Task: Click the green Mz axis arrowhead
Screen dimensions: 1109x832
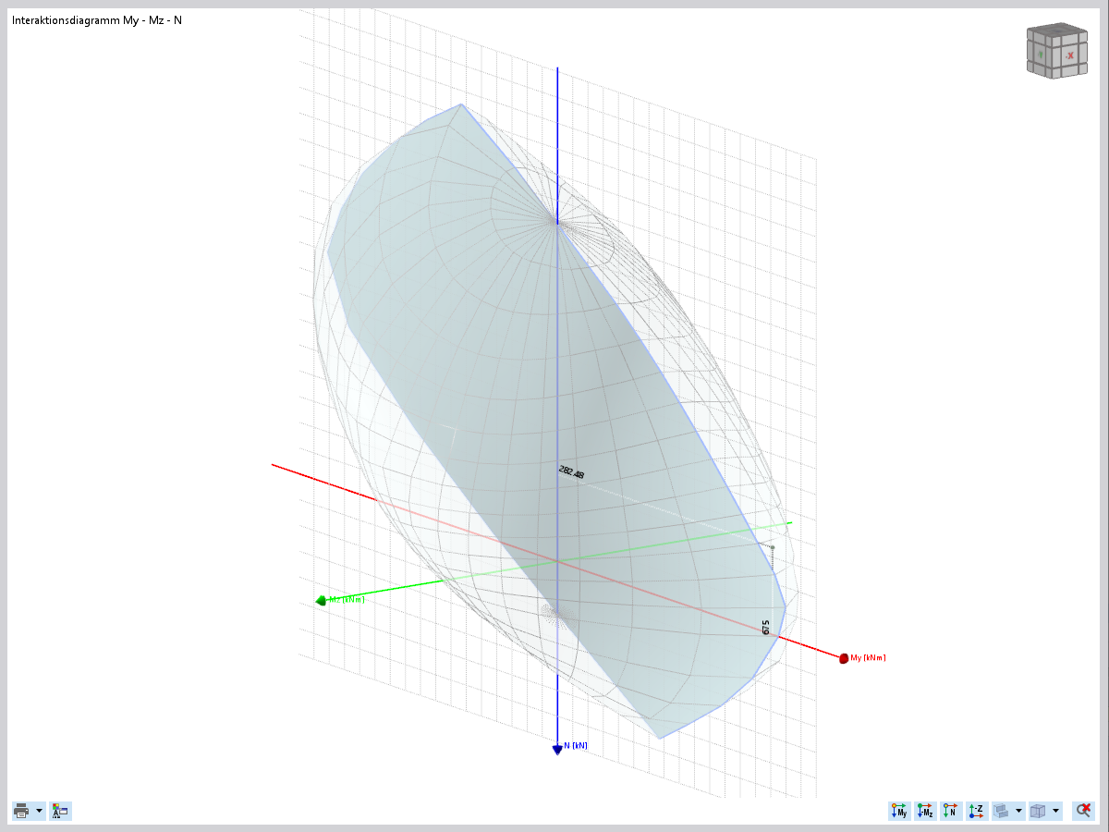Action: pyautogui.click(x=321, y=601)
